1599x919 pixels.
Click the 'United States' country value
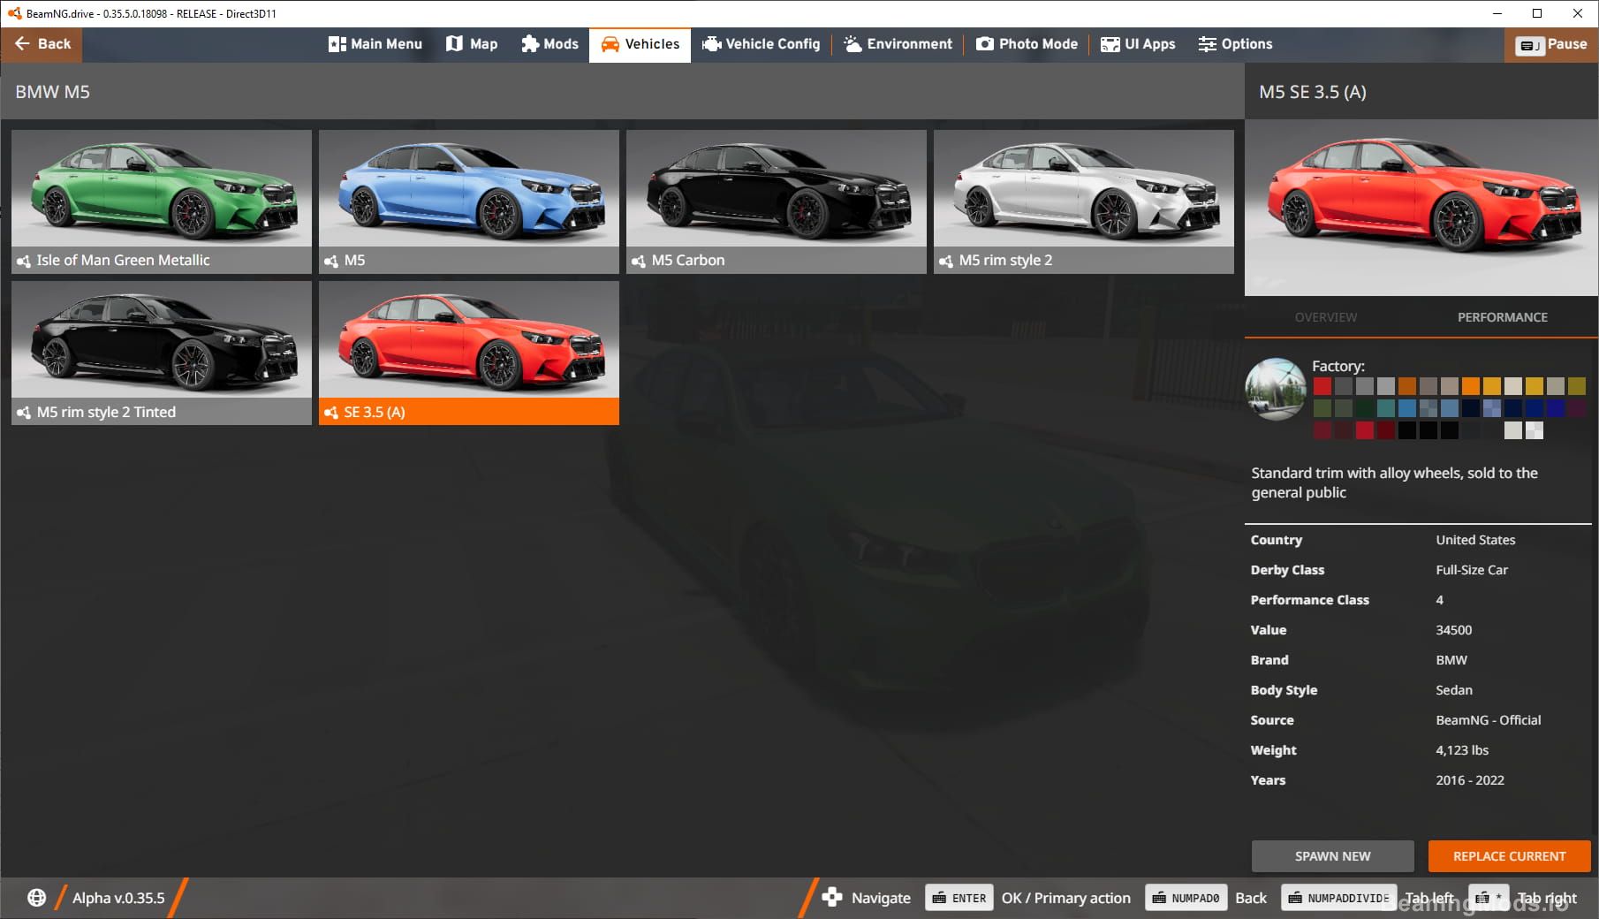coord(1475,540)
